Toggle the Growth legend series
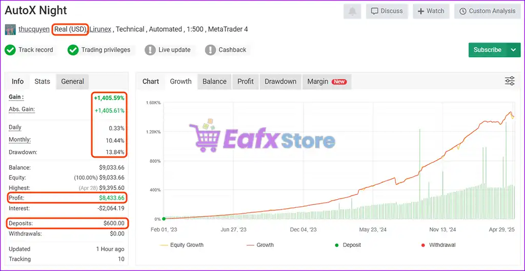 point(260,245)
